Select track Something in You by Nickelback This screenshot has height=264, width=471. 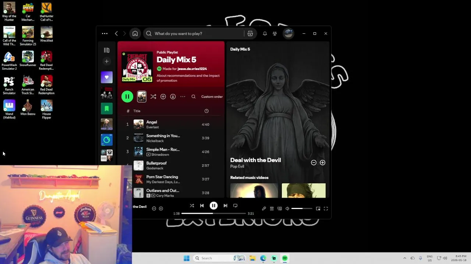click(x=171, y=138)
